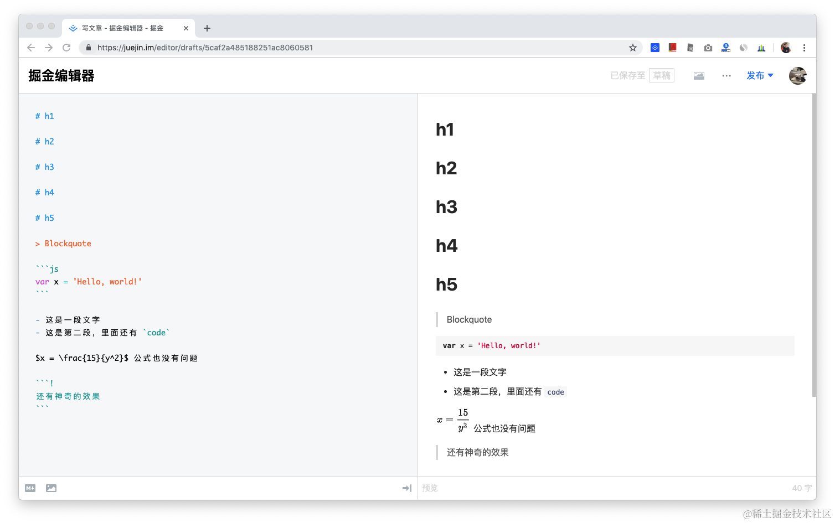Click the site security padlock icon
Screen dimensions: 835x523
coord(88,48)
